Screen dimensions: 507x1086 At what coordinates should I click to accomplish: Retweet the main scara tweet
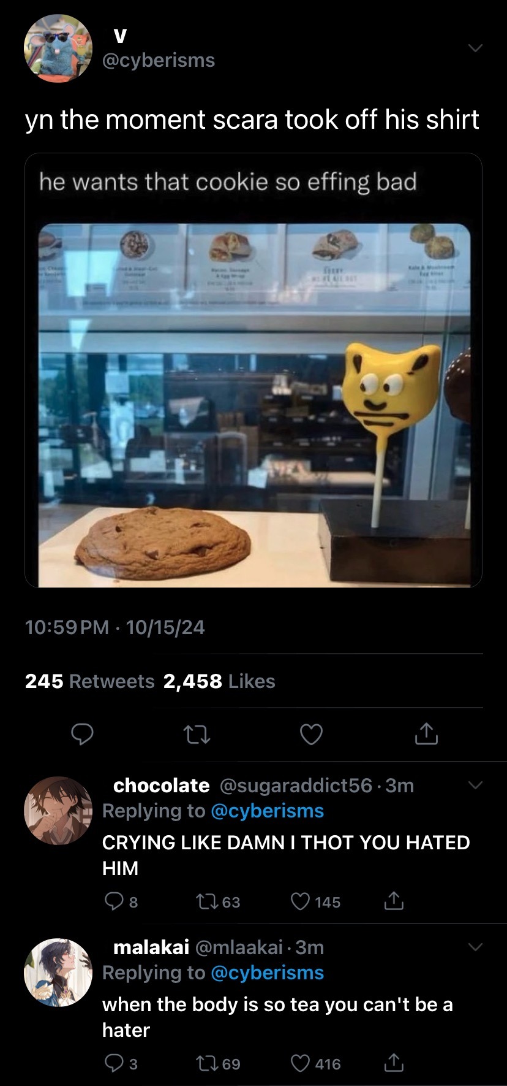[x=197, y=734]
